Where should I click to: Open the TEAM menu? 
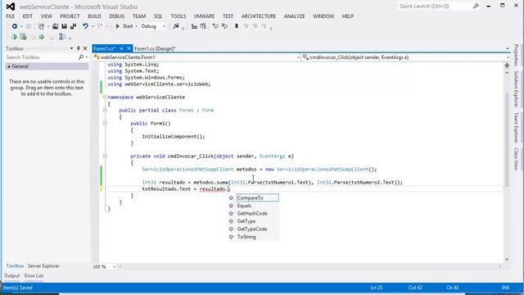pos(139,16)
